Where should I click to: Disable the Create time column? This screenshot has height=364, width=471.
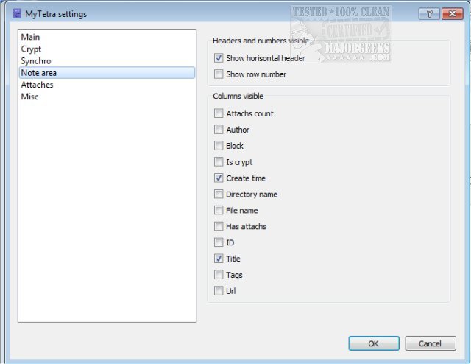pyautogui.click(x=219, y=178)
